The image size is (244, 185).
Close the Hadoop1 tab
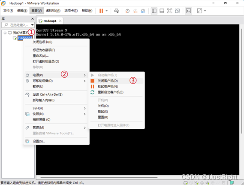click(x=60, y=21)
